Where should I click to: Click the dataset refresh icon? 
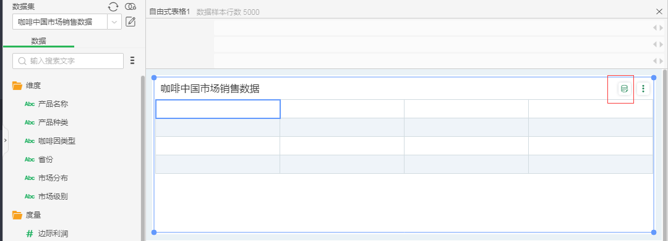click(x=113, y=6)
